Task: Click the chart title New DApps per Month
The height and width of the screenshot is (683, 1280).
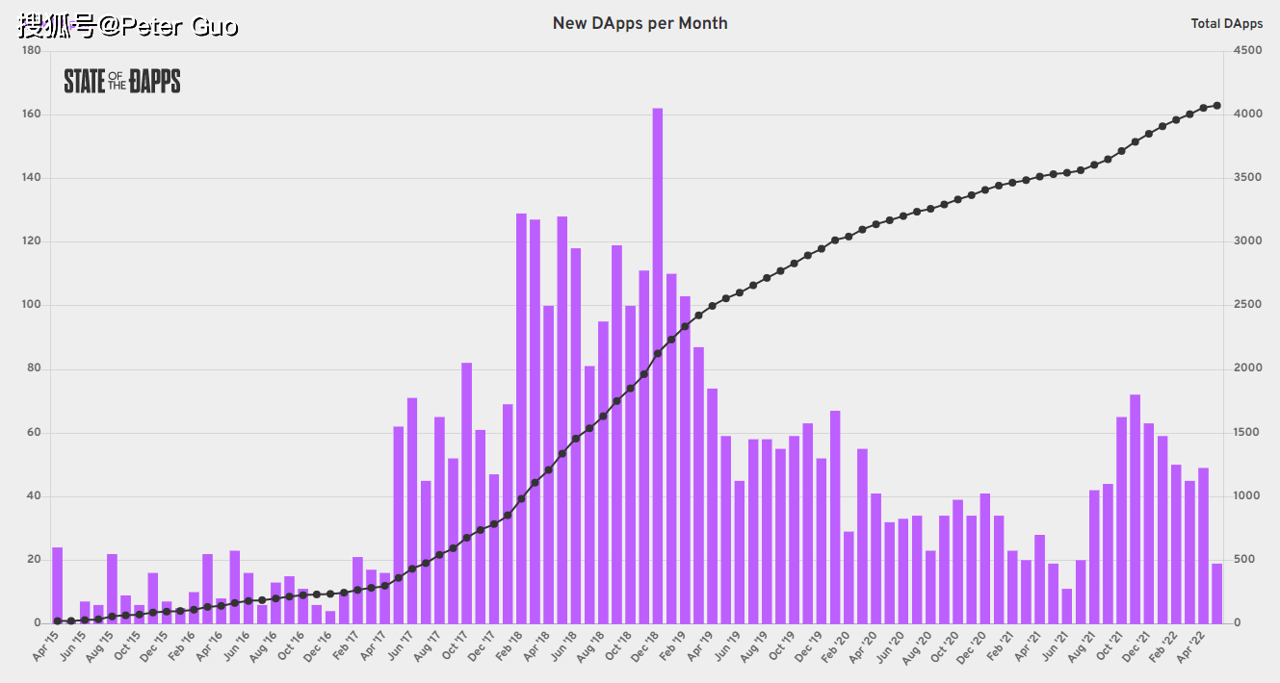Action: tap(640, 23)
